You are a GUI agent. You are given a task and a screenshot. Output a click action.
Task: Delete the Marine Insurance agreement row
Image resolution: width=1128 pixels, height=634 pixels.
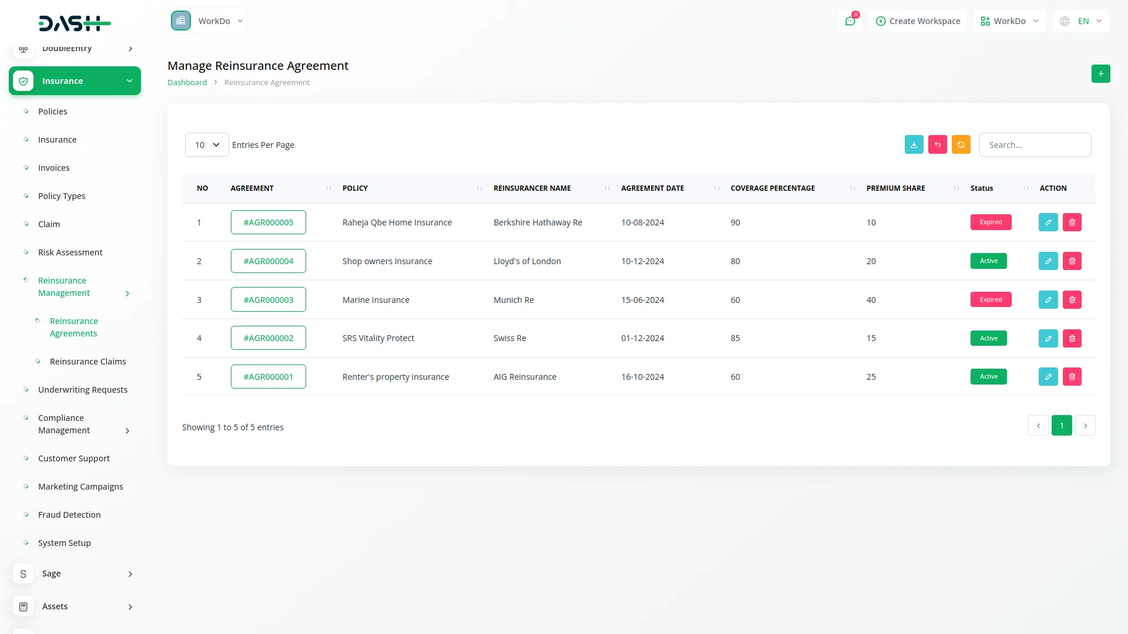point(1072,299)
